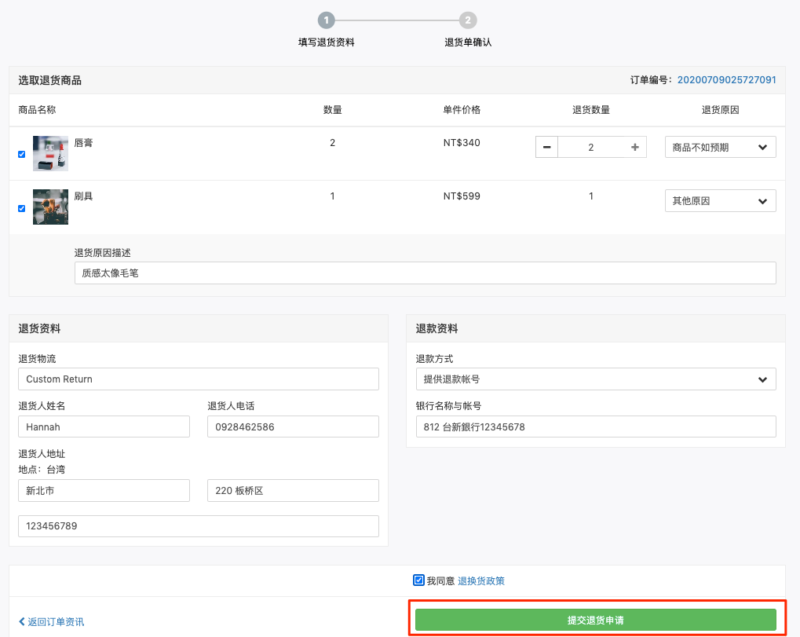Increase return quantity with plus button
The width and height of the screenshot is (800, 637).
(634, 147)
